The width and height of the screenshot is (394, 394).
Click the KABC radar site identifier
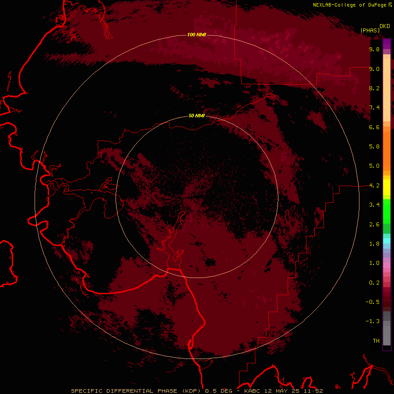pos(253,391)
